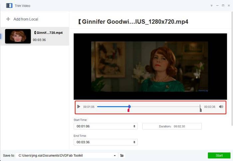
Task: Click the plus icon beside Add from Local
Action: (8, 19)
